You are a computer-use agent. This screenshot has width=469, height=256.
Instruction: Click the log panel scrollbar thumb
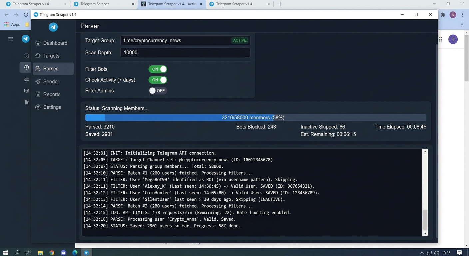425,220
